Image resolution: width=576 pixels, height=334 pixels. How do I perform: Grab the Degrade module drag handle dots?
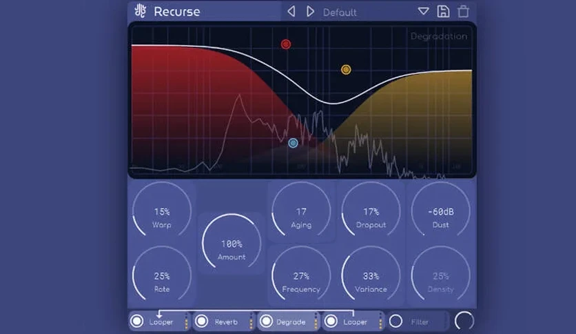pos(316,321)
